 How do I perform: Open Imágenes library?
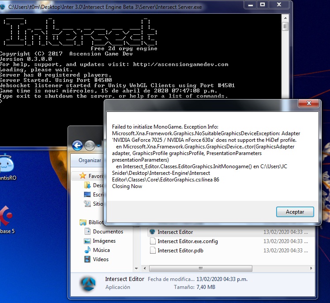coord(104,241)
